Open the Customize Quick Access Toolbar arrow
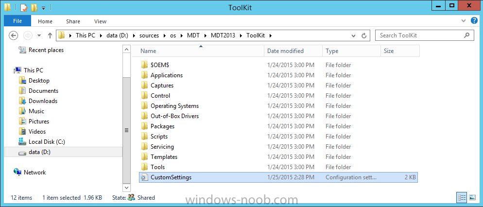Screen dimensions: 483x207 (x=43, y=8)
